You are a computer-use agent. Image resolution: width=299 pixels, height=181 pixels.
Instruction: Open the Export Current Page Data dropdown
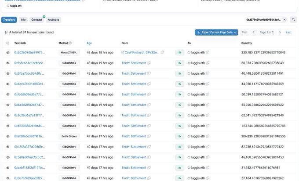pyautogui.click(x=216, y=33)
